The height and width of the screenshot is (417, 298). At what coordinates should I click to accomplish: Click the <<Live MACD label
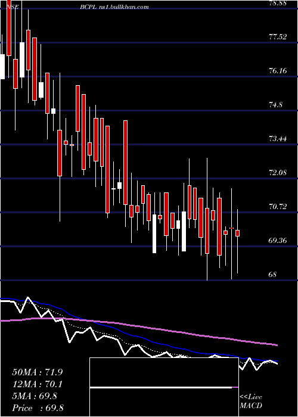tap(251, 402)
